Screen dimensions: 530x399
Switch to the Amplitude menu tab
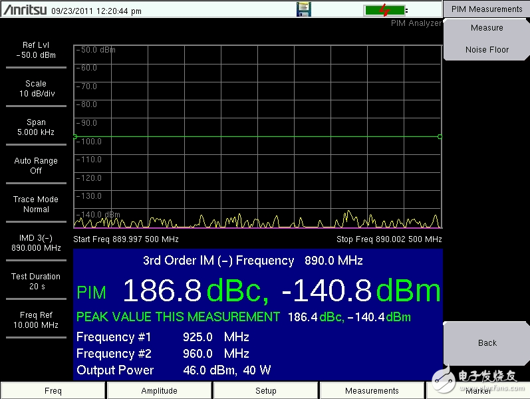coord(160,390)
